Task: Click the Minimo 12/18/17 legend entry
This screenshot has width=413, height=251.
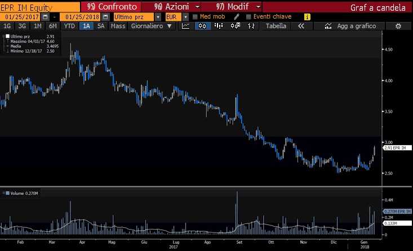Action: 32,51
